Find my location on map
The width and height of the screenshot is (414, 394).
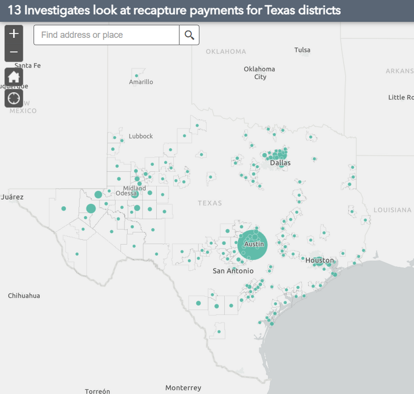pyautogui.click(x=14, y=98)
